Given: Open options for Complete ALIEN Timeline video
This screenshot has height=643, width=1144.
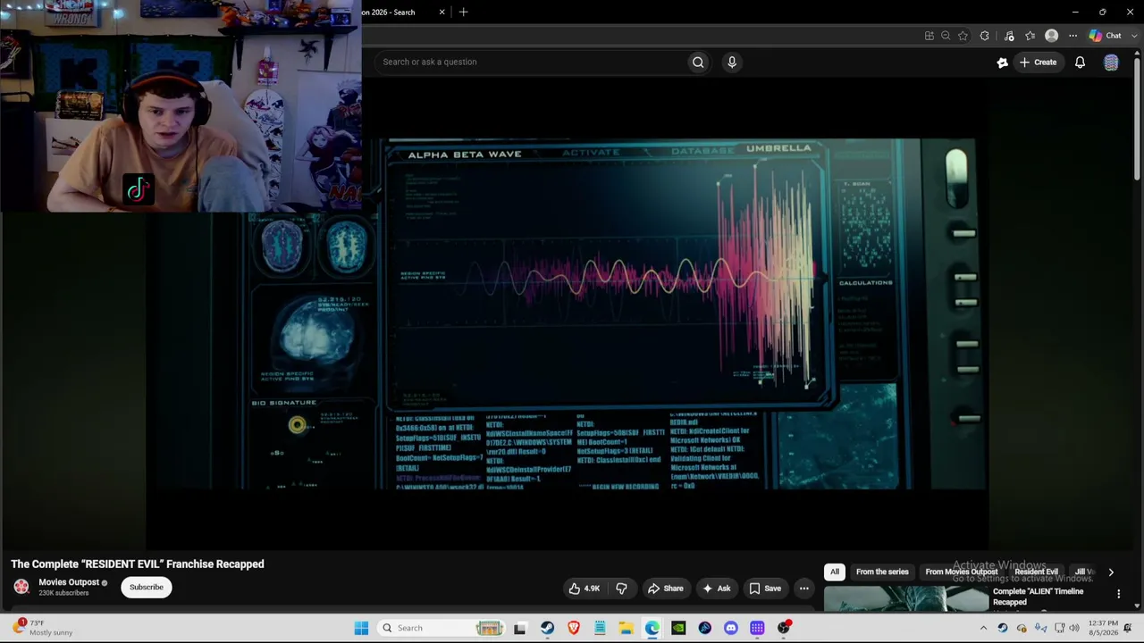Looking at the screenshot, I should coord(1118,594).
